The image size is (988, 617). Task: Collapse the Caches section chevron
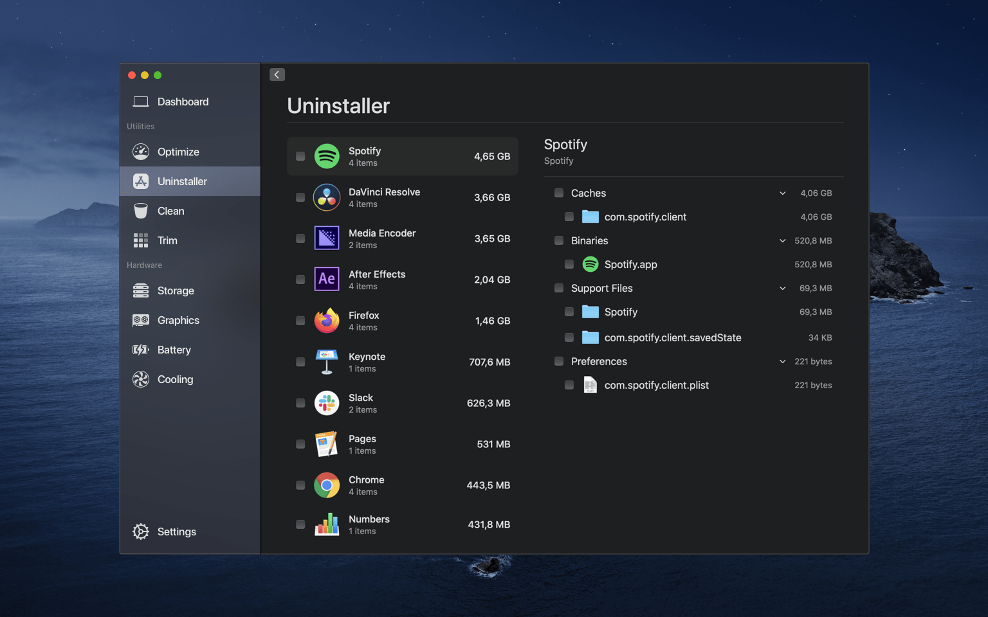tap(782, 193)
